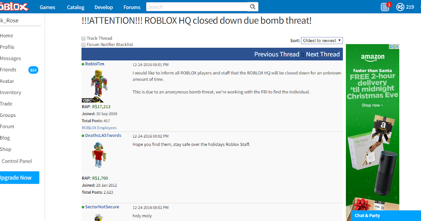Image resolution: width=421 pixels, height=221 pixels.
Task: Open the Games menu
Action: 47,7
